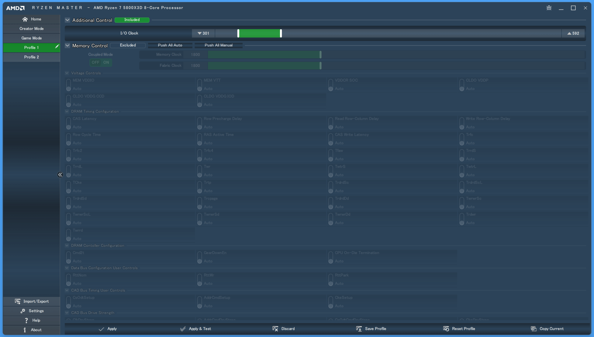Screen dimensions: 594x337
Task: Click the About info icon
Action: [25, 330]
